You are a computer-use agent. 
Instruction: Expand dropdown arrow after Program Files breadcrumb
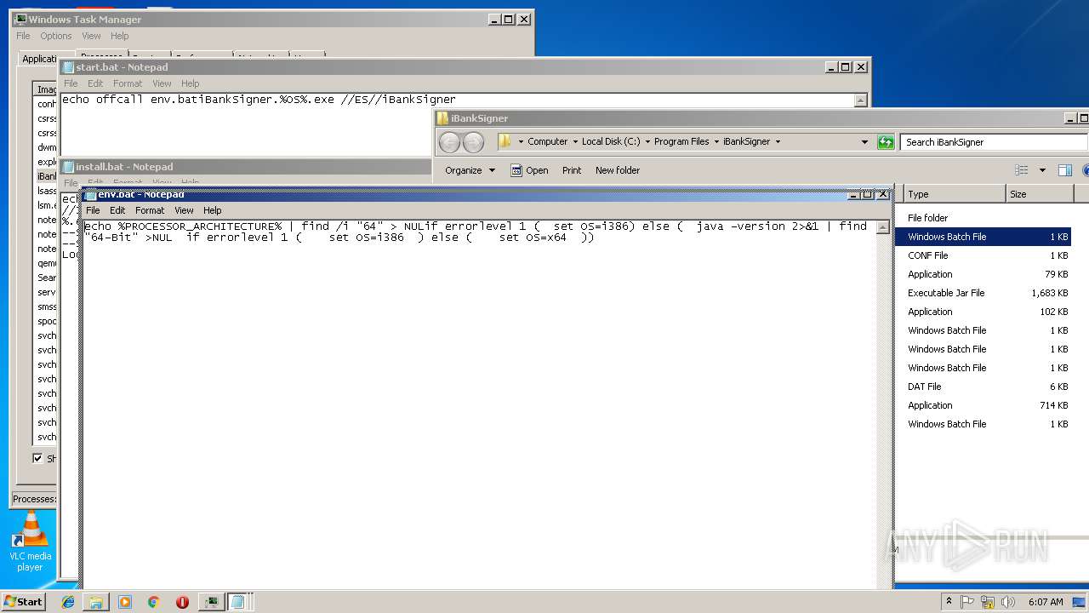click(x=716, y=142)
